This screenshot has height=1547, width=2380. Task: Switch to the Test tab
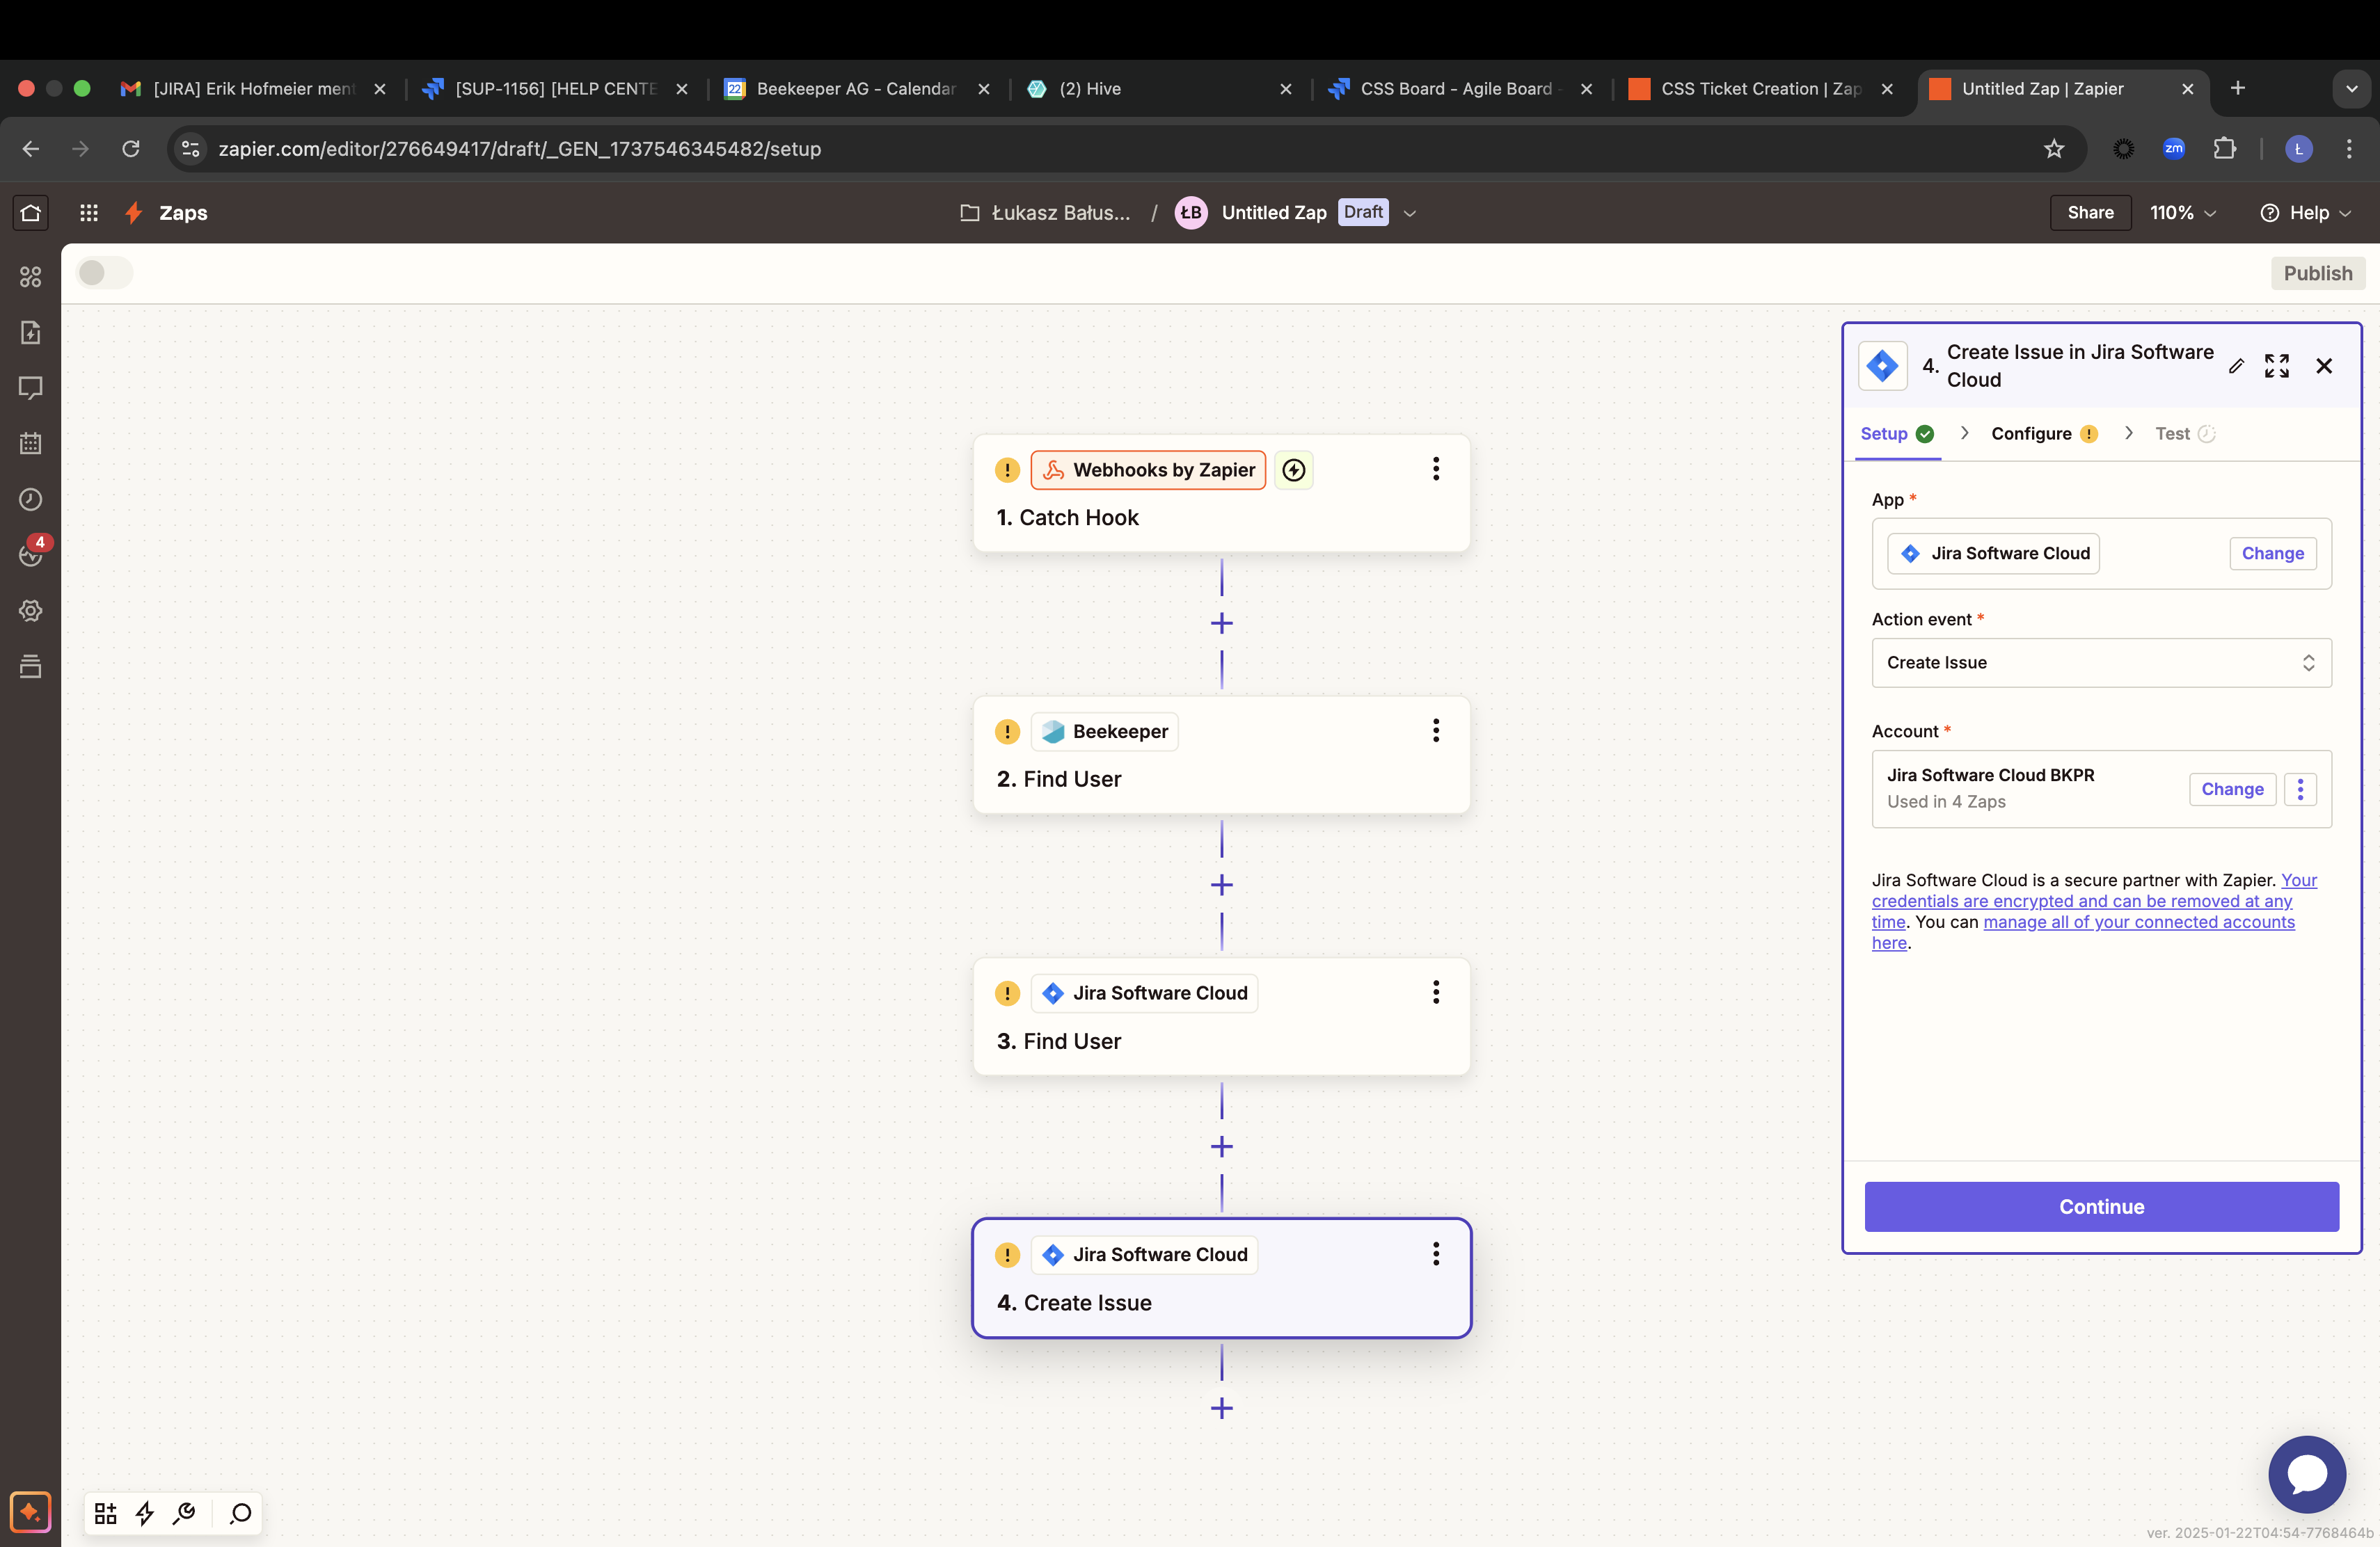pos(2185,434)
